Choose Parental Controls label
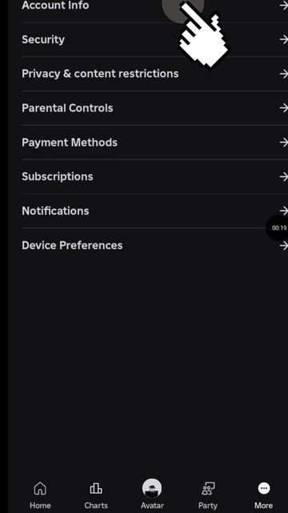Image resolution: width=288 pixels, height=513 pixels. pyautogui.click(x=67, y=108)
